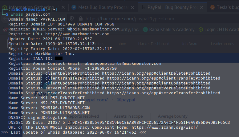Screen dimensions: 239x137
Task: Click Registry Expiry Date 2022-07-15 line
Action: (x=60, y=49)
